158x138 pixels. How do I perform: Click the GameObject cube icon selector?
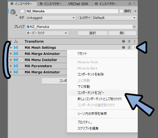[13, 12]
